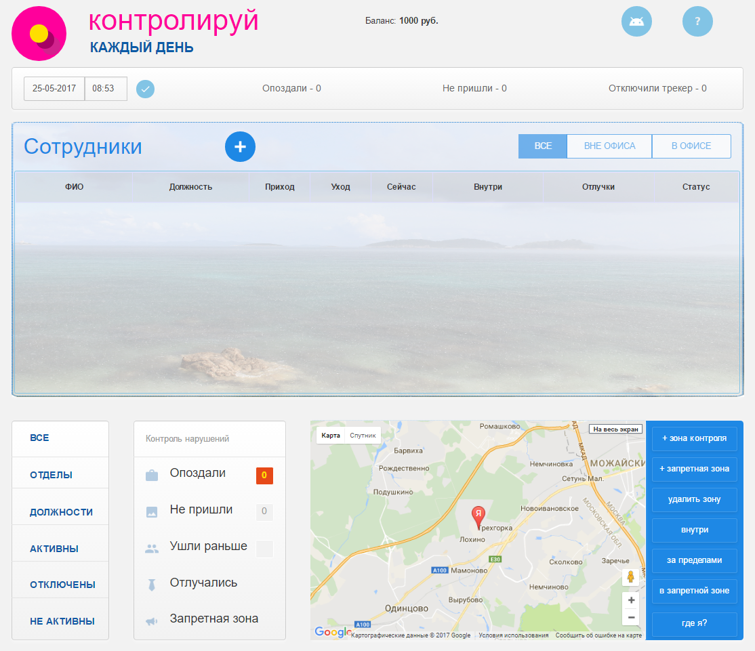Screen dimensions: 755x651
Task: Click за пределами button
Action: [x=694, y=560]
